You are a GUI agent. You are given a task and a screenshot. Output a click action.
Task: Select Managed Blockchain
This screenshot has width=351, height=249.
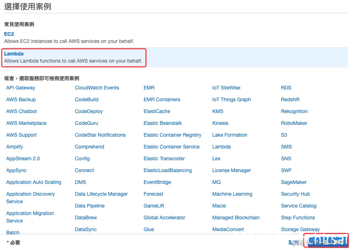236,218
